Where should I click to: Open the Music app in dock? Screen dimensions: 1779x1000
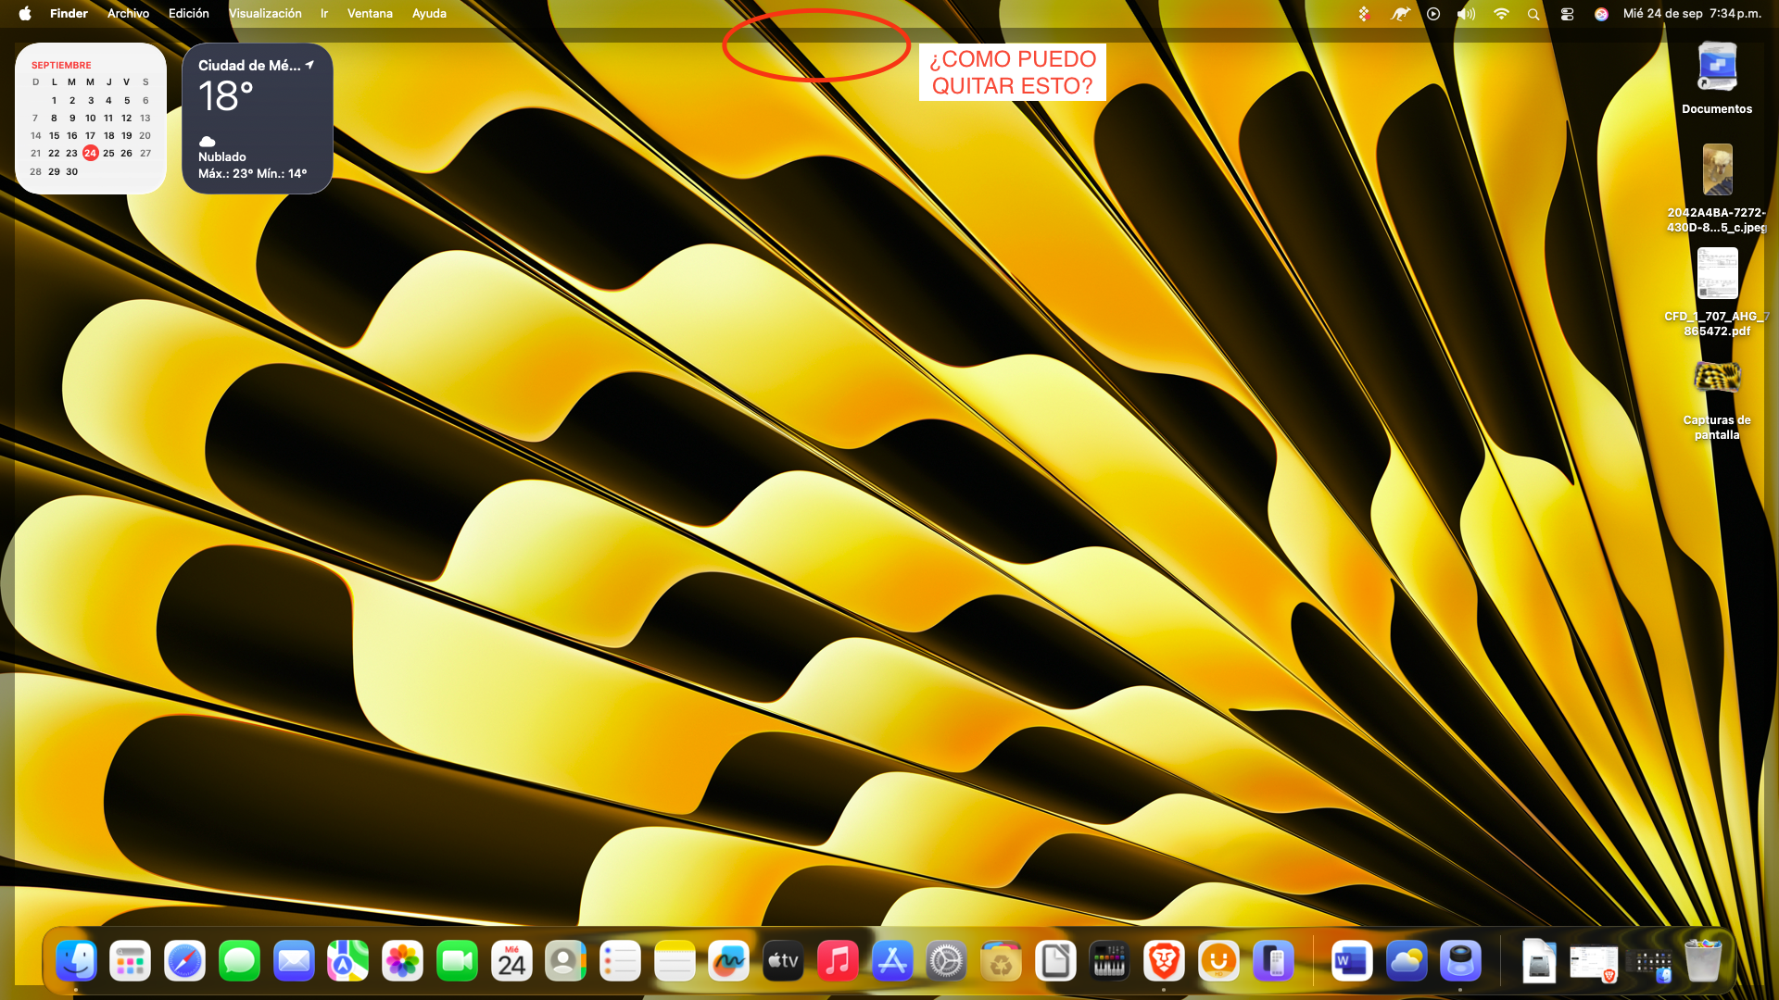[x=838, y=962]
